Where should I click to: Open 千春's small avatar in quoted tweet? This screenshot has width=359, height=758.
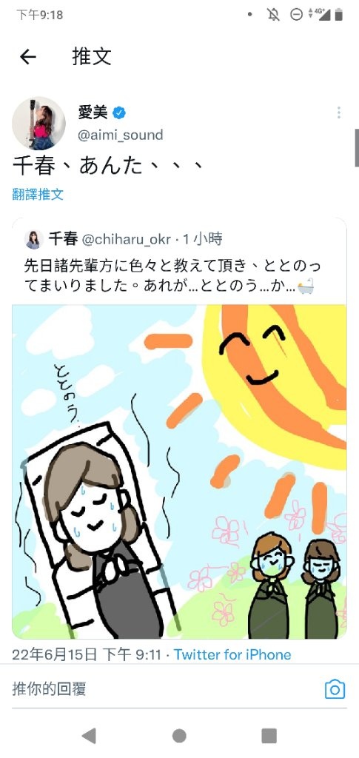point(34,240)
